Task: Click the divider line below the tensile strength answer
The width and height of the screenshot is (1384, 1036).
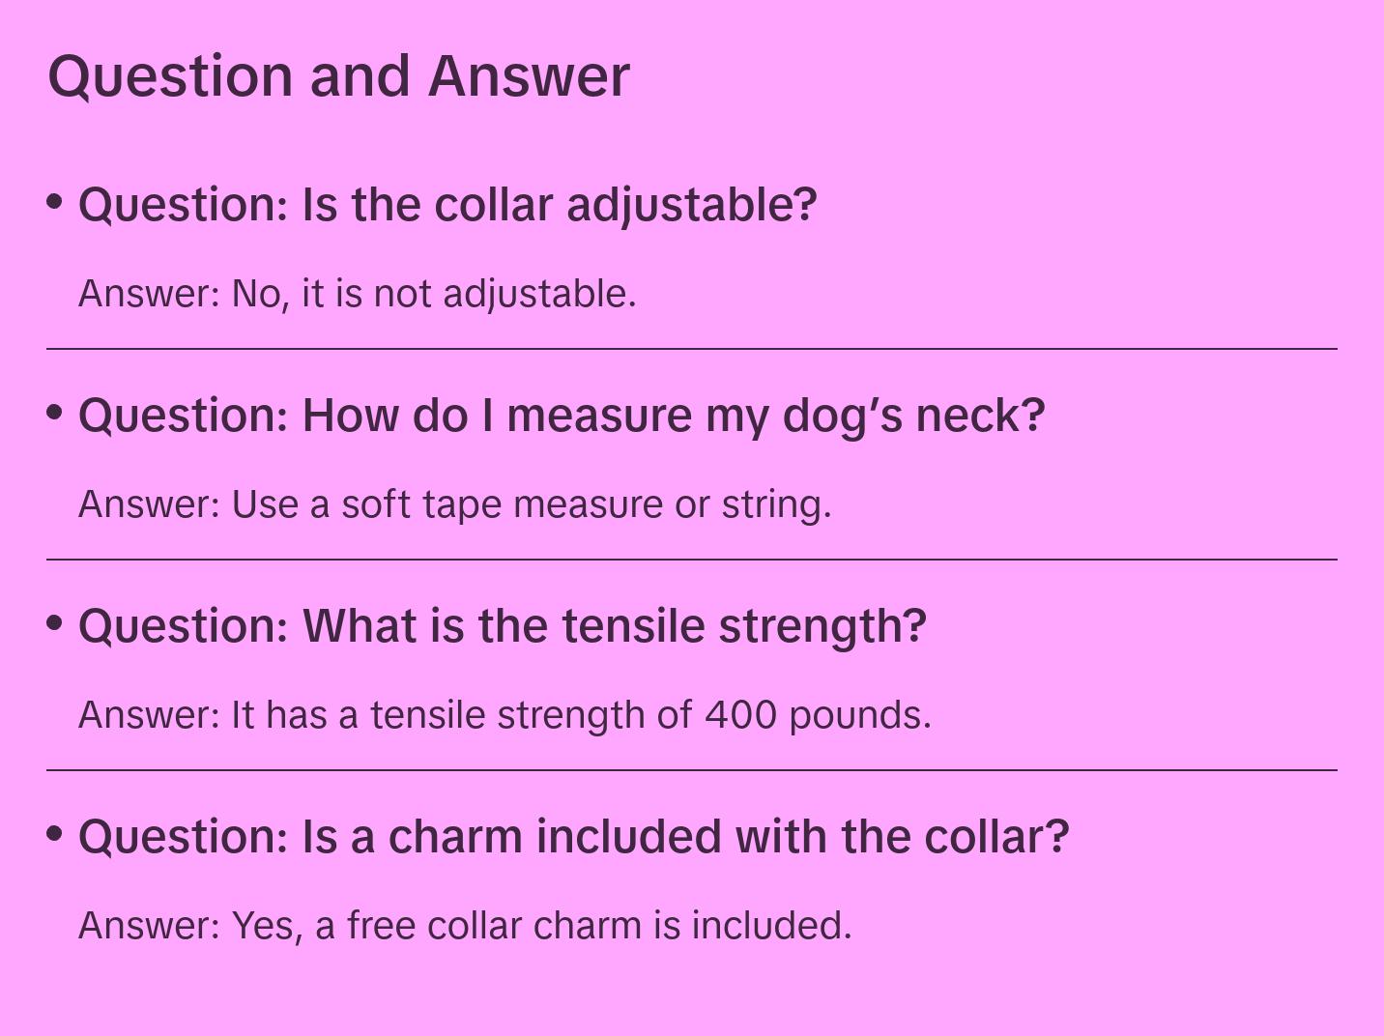Action: tap(692, 770)
